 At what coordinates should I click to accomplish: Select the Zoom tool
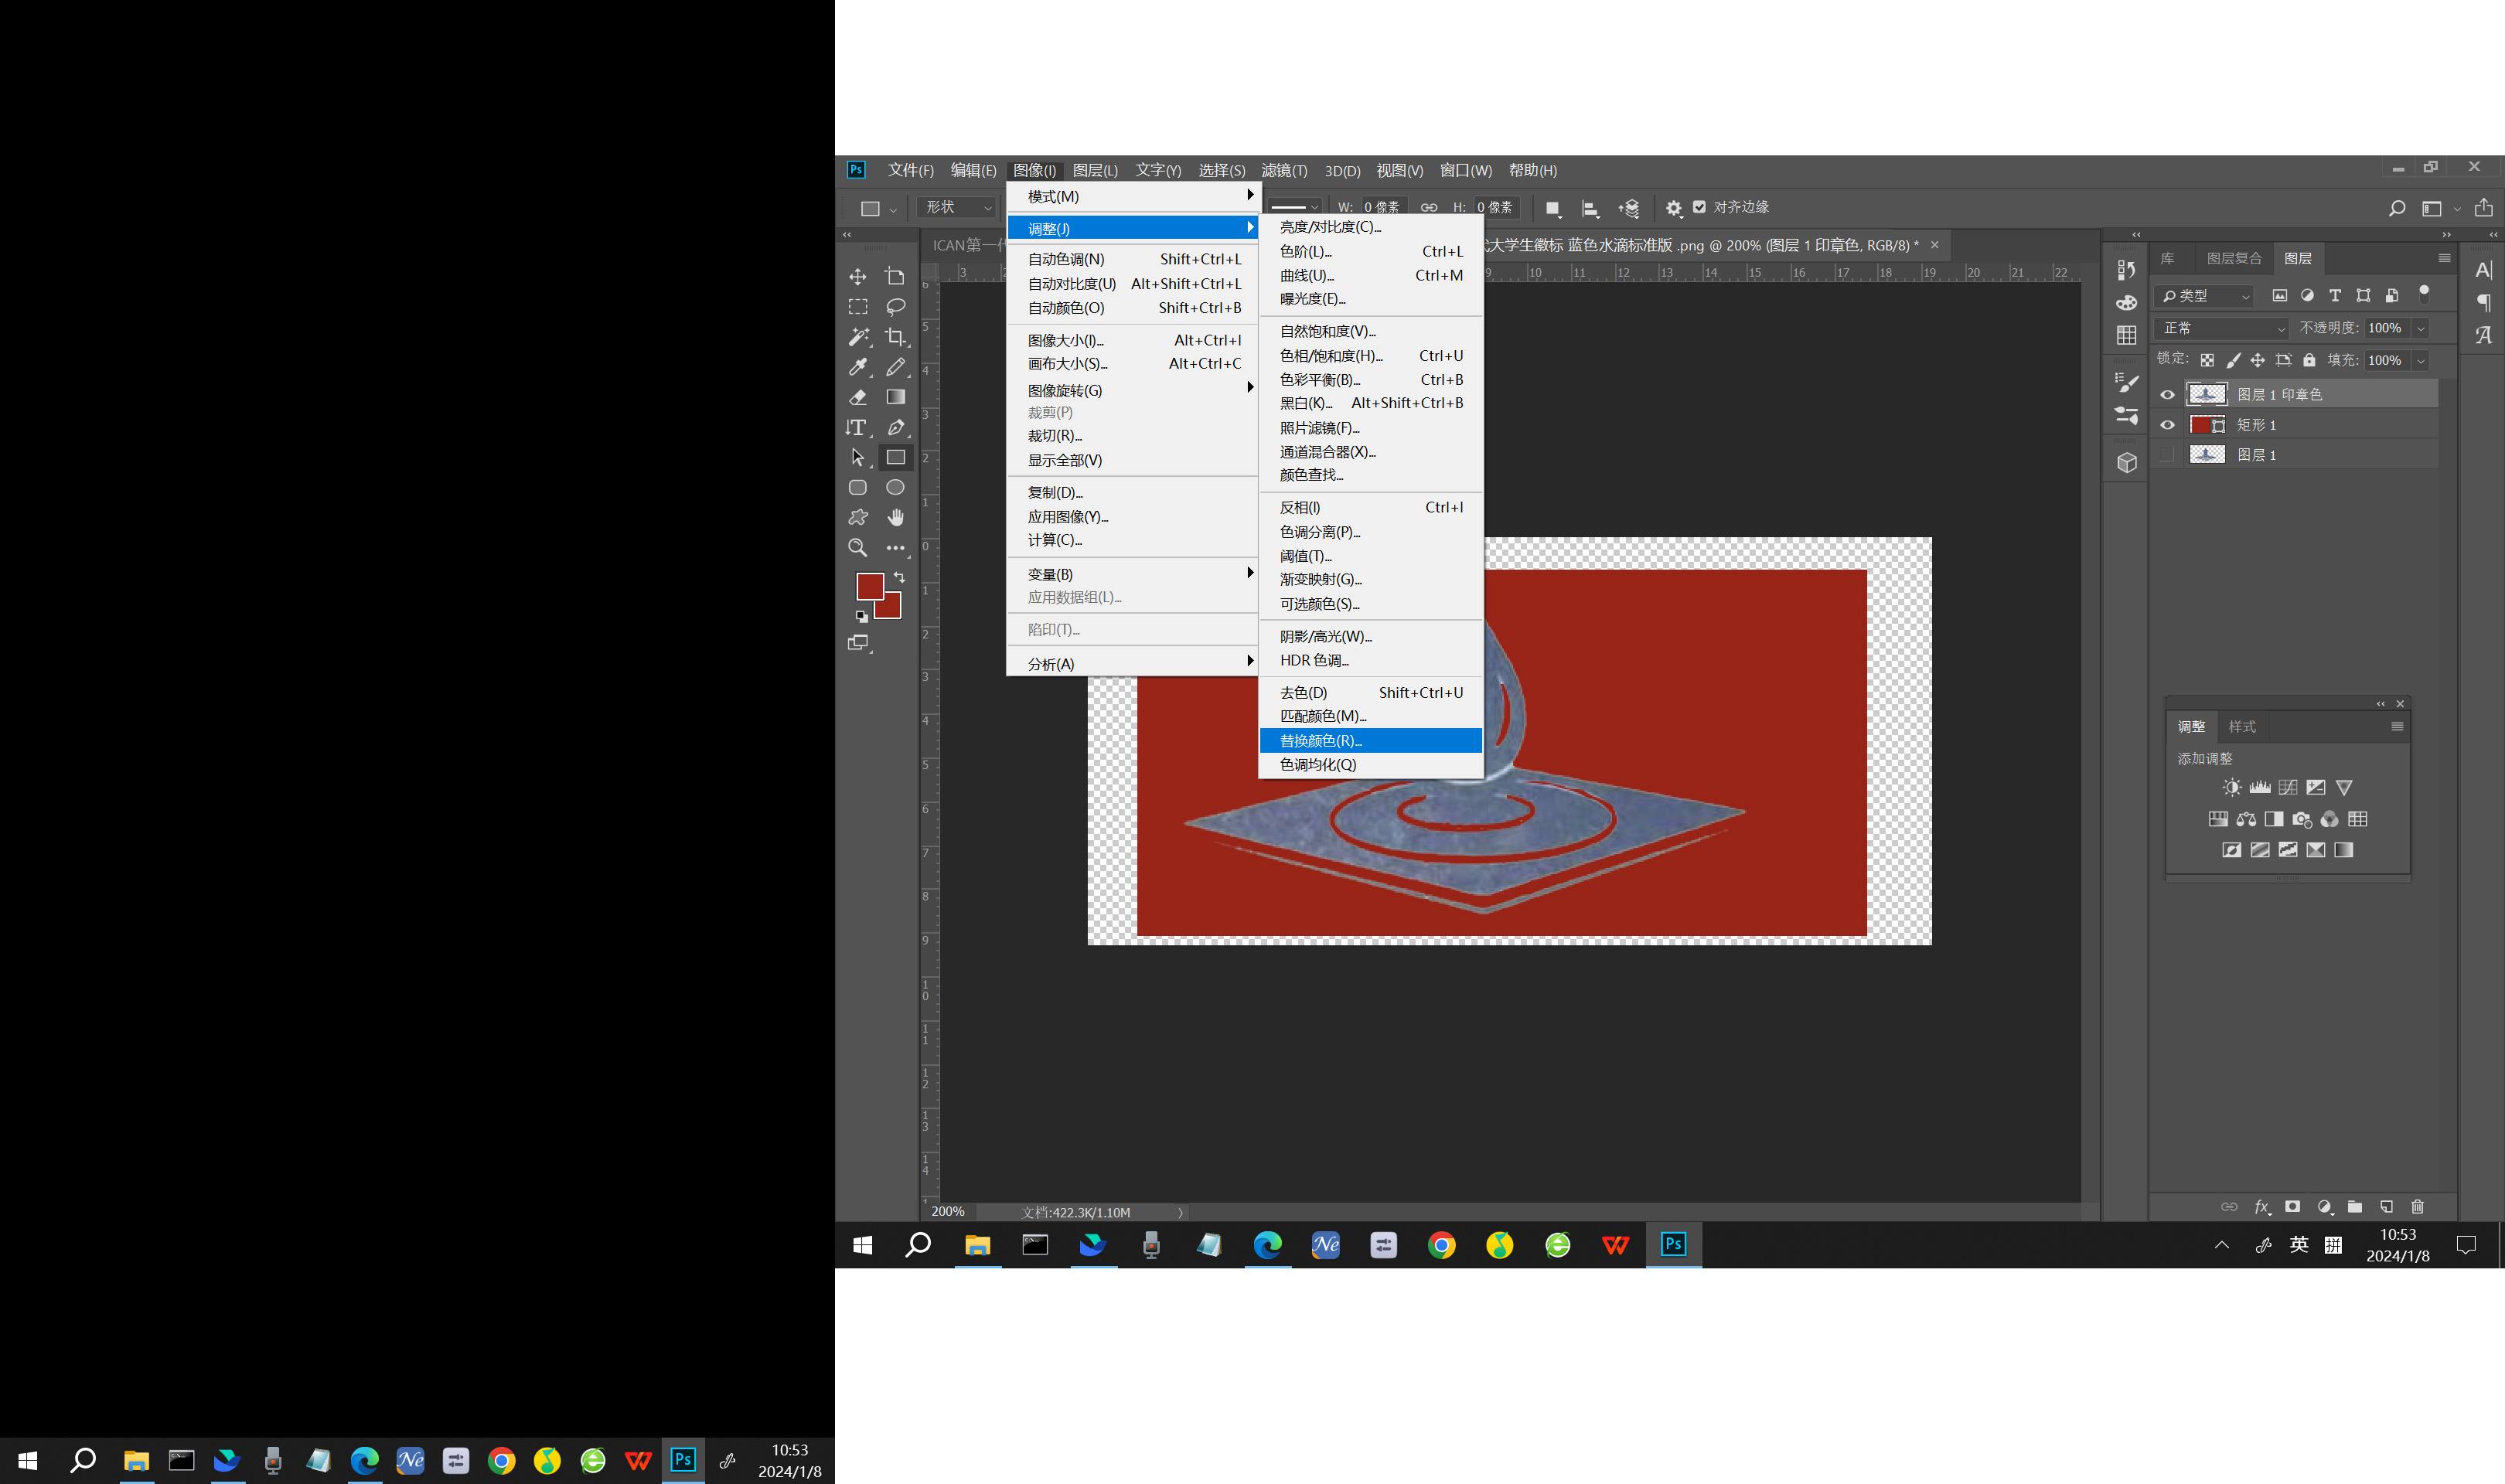click(858, 547)
